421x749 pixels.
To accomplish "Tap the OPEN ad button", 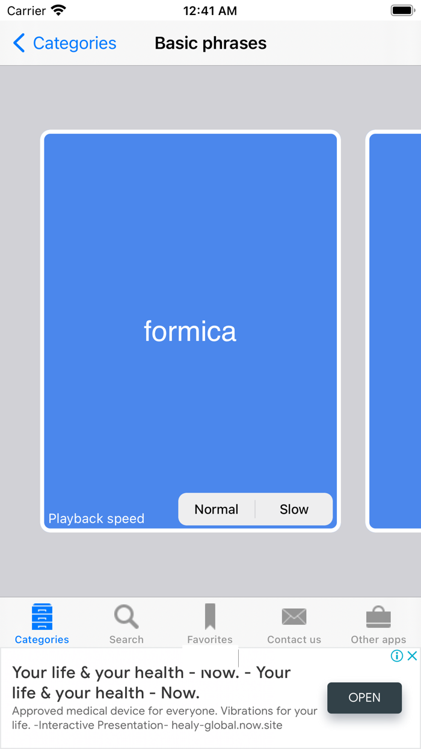I will [x=364, y=698].
